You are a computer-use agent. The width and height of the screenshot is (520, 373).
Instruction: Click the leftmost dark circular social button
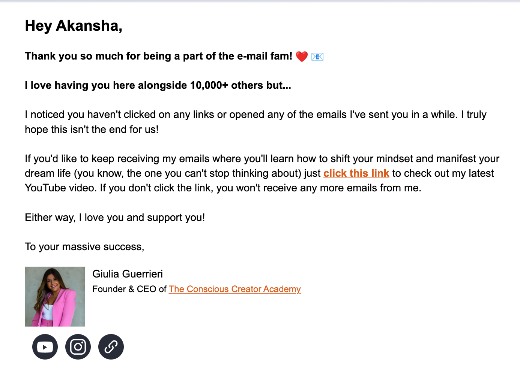45,347
